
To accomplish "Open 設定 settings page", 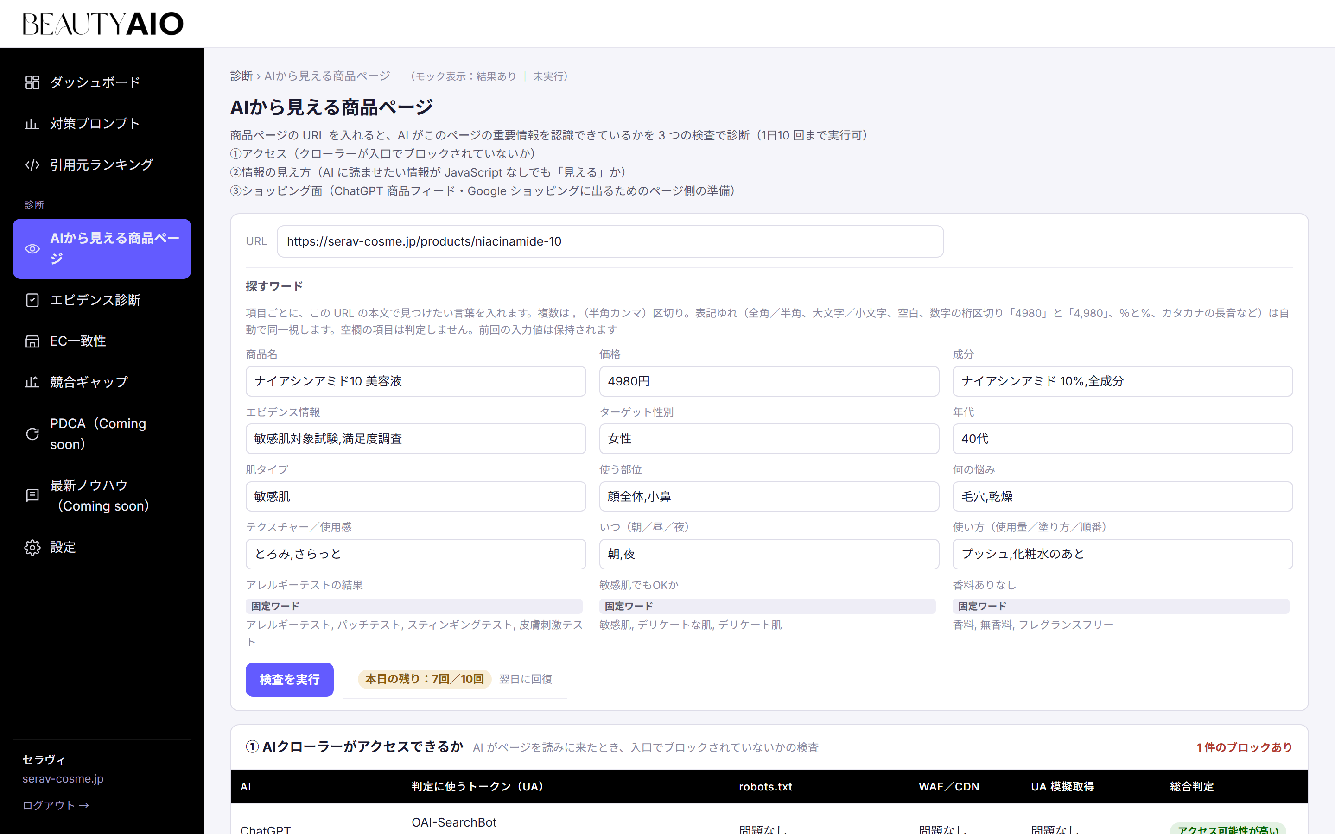I will 102,547.
